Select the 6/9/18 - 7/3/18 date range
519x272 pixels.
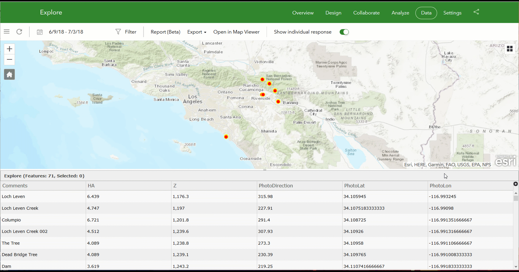[66, 32]
